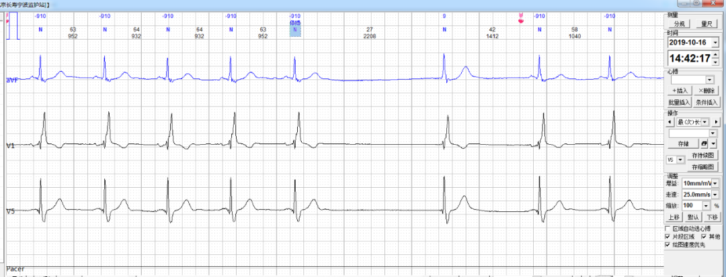
Task: Click the Pacer channel label
Action: pyautogui.click(x=15, y=269)
